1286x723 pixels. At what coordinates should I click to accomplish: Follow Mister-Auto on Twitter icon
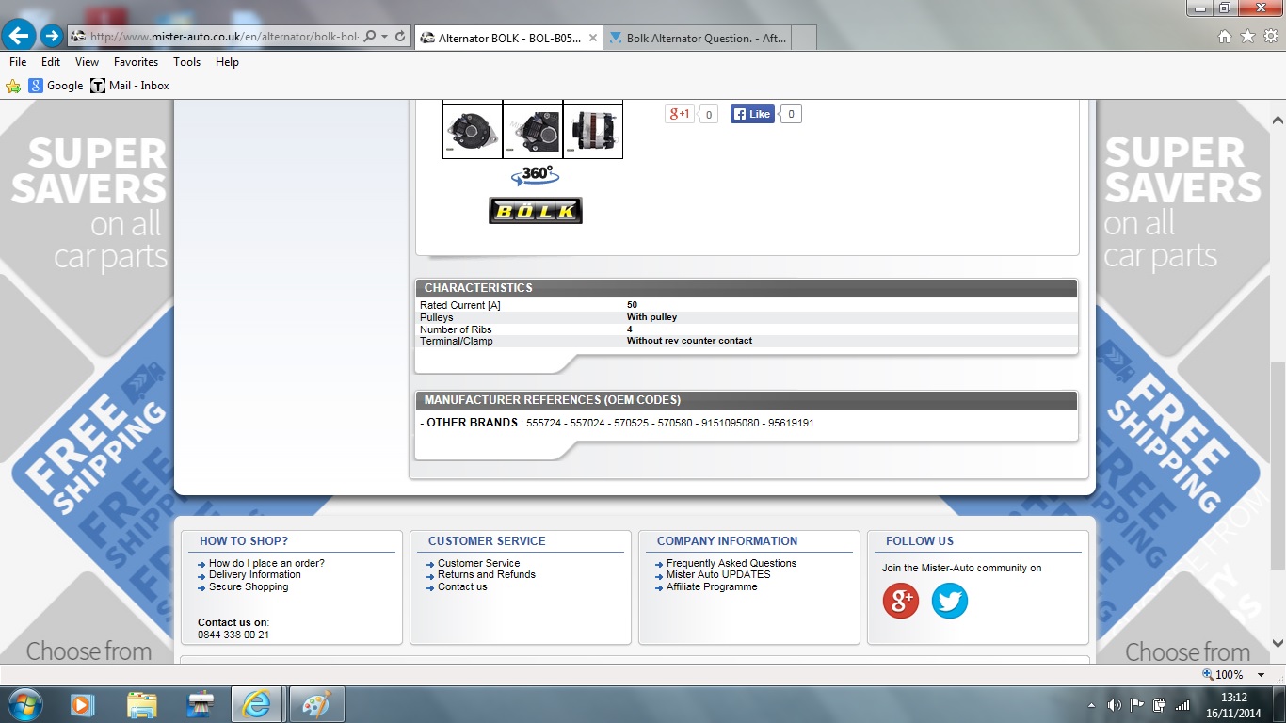[950, 601]
